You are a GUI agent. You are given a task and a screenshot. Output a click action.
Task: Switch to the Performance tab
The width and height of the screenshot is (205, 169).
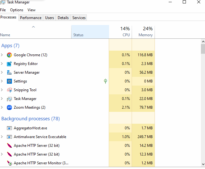pos(31,18)
